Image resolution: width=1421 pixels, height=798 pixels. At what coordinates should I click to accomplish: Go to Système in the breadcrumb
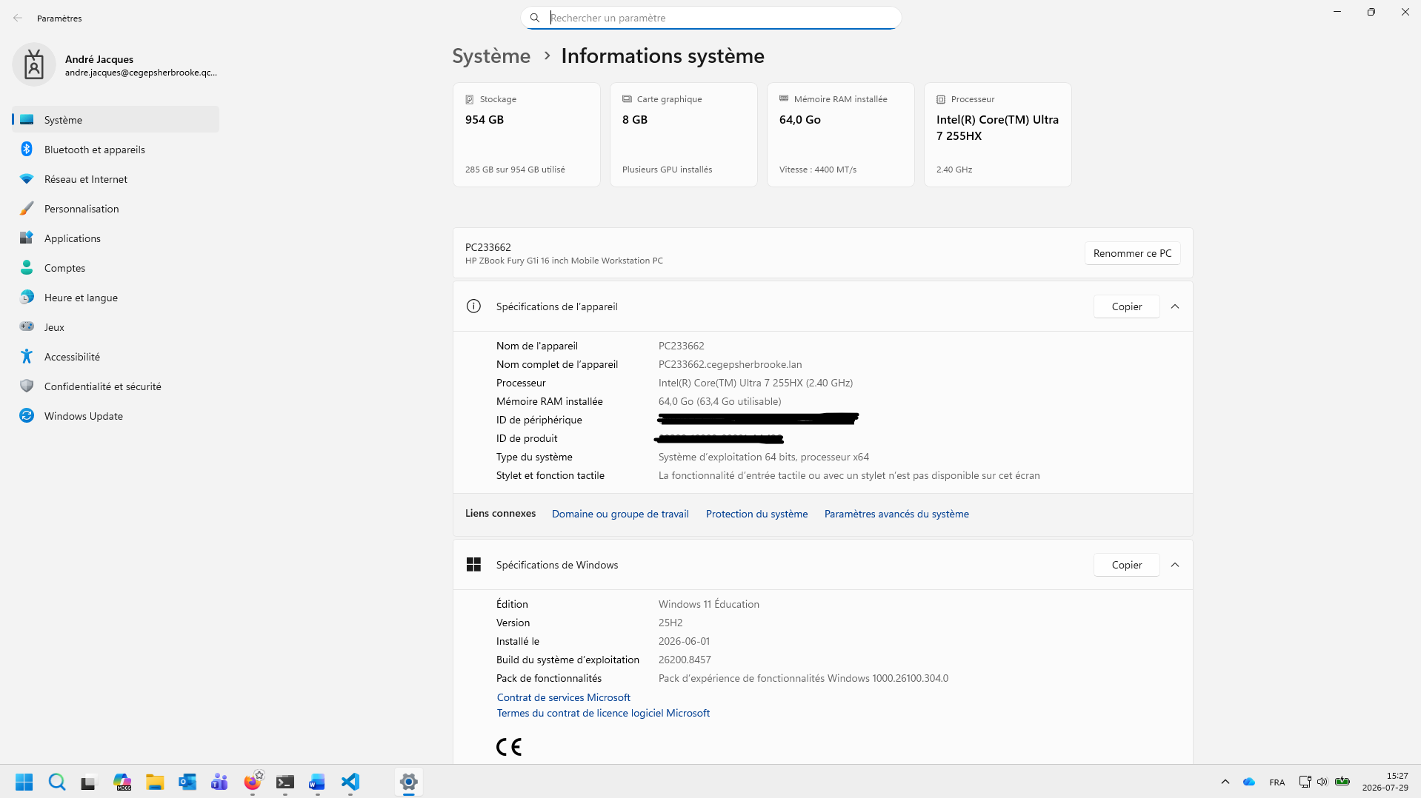pos(491,56)
